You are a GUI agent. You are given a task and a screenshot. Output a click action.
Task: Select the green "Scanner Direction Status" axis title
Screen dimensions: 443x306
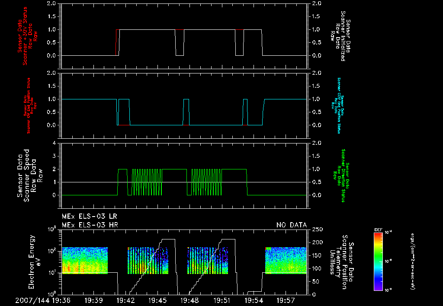(343, 175)
